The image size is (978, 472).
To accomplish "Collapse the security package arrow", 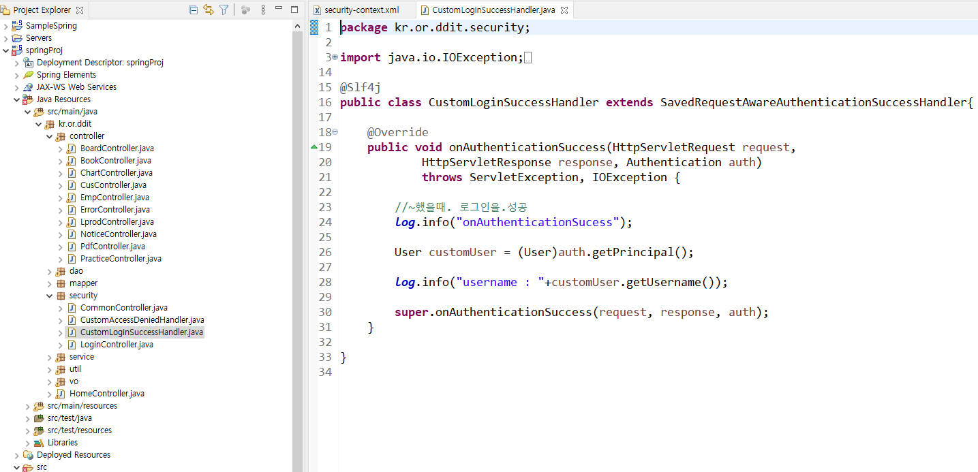I will [x=50, y=296].
